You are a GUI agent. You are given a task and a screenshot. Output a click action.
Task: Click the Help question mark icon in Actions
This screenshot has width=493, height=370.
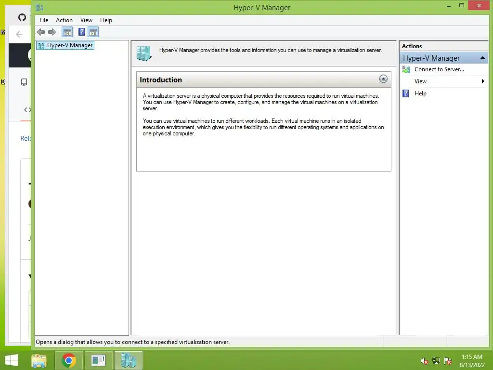pyautogui.click(x=406, y=93)
